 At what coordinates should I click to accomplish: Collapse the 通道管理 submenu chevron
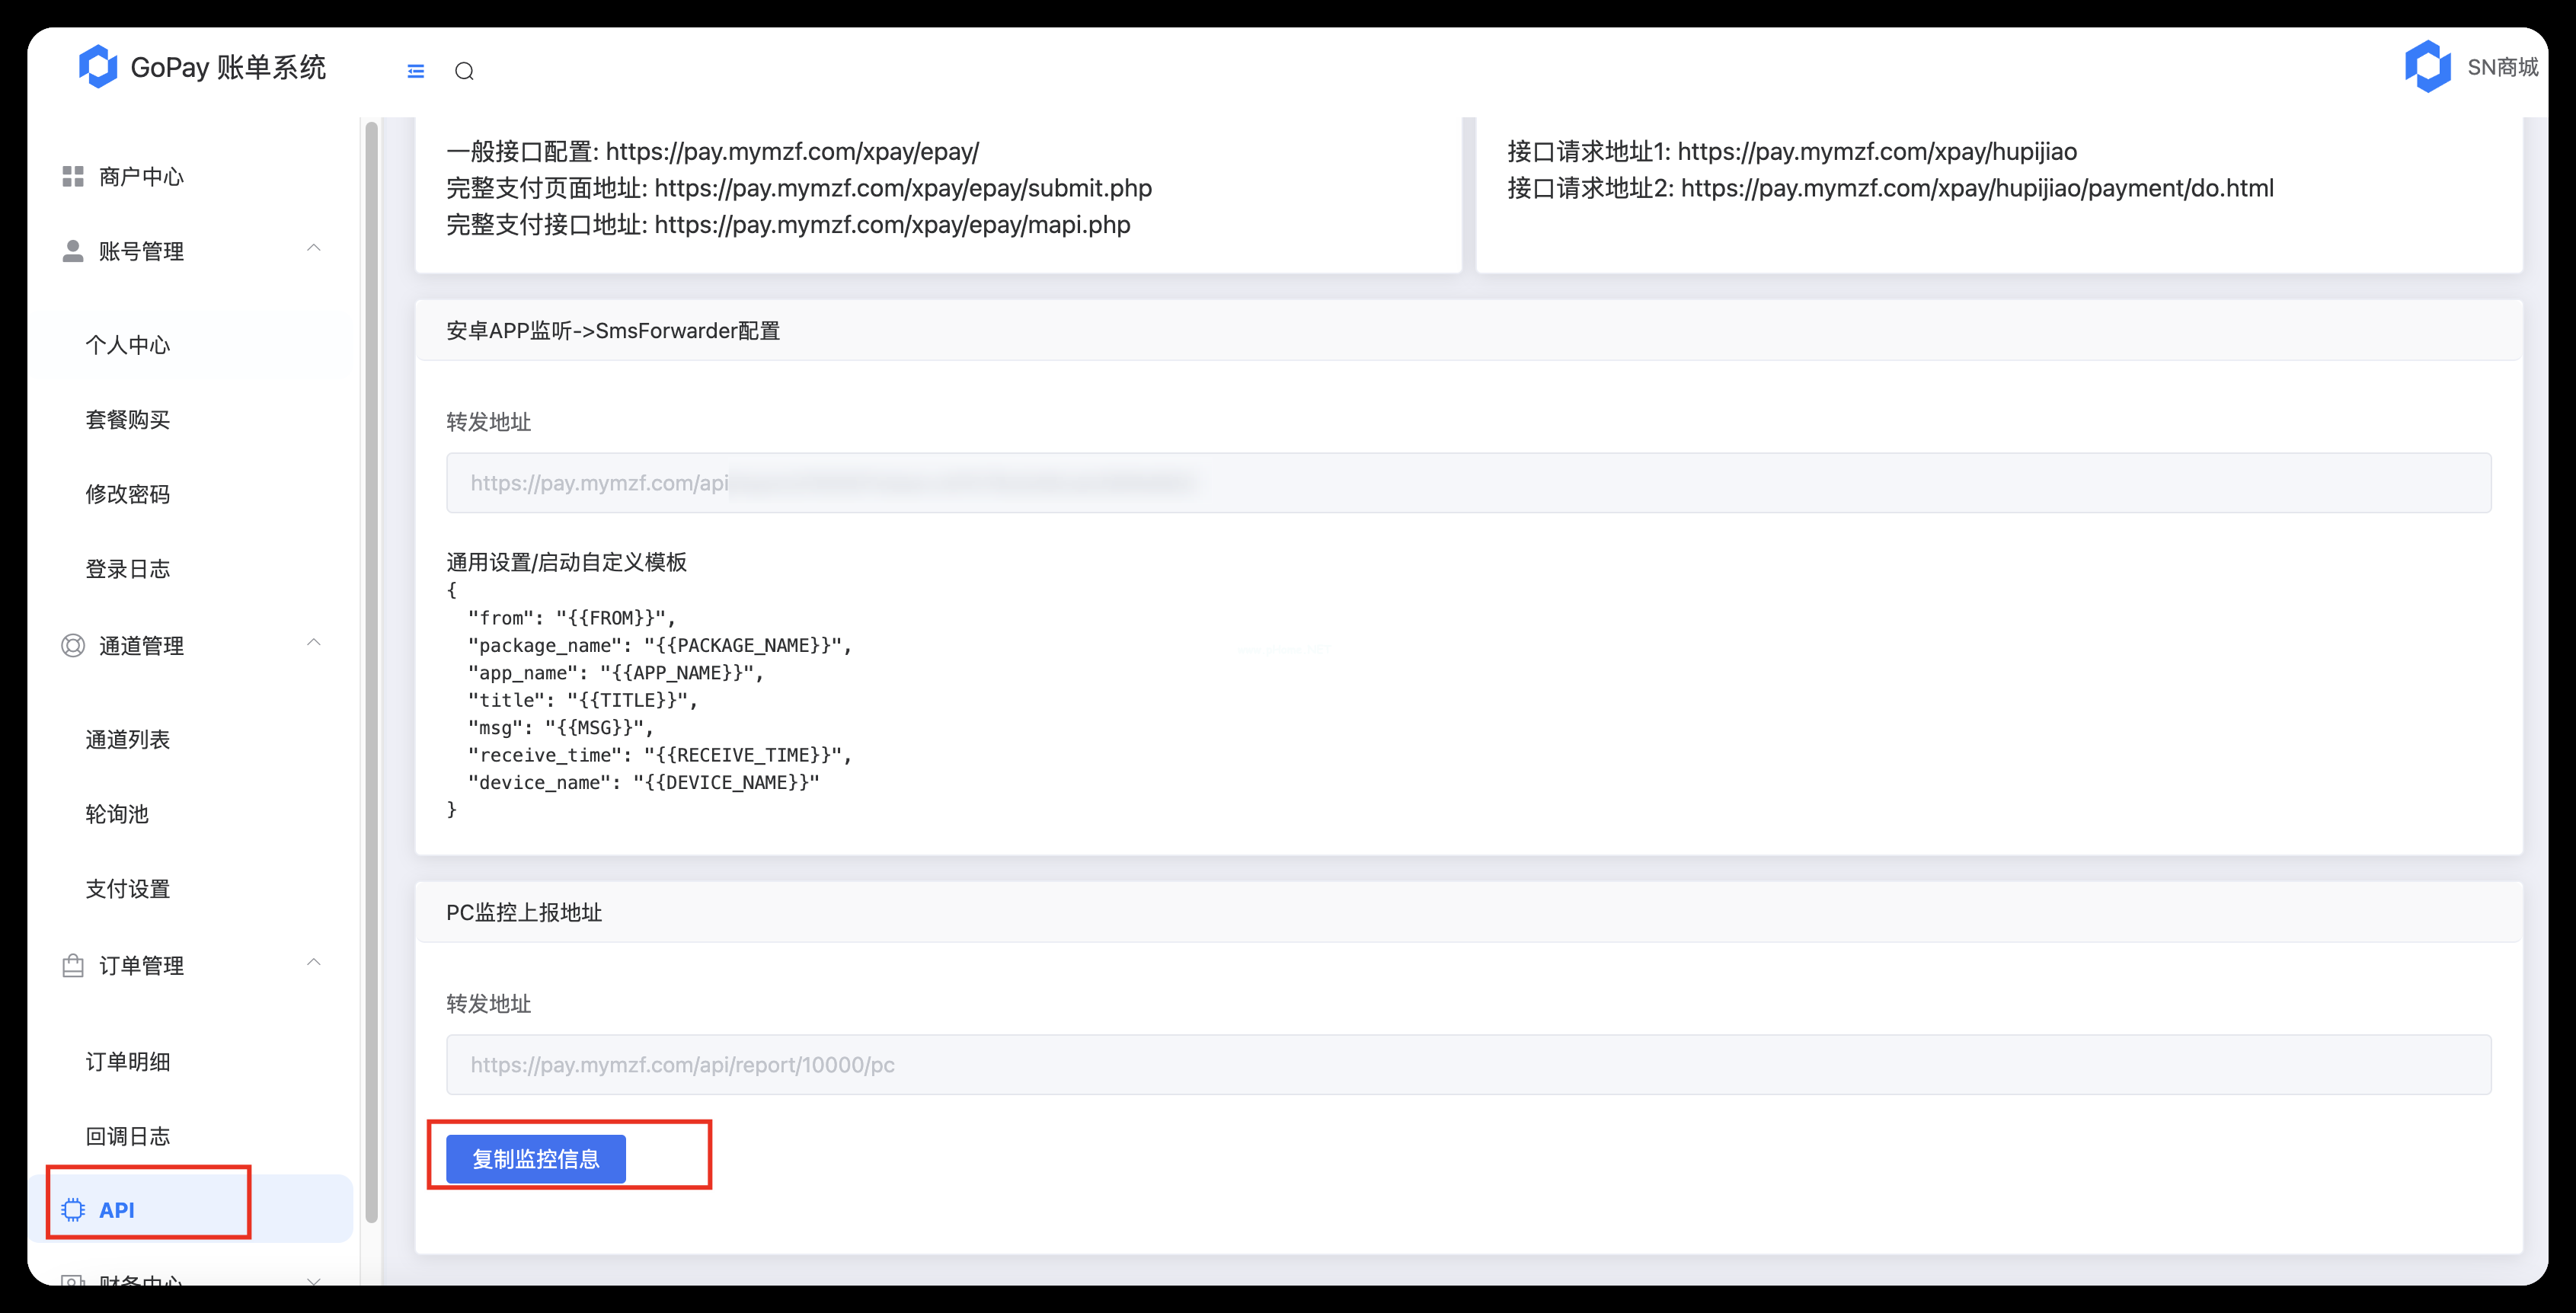(x=314, y=642)
